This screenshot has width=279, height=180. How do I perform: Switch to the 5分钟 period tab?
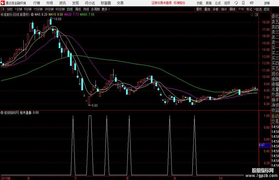point(27,9)
